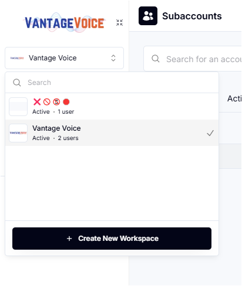242x286 pixels.
Task: Click the checkmark beside Vantage Voice workspace
Action: 210,133
